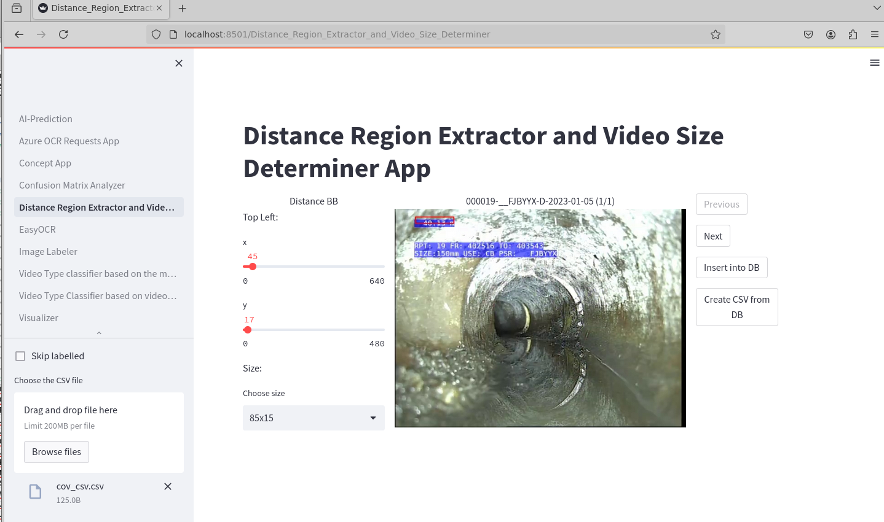
Task: Open the Pocket save icon
Action: pyautogui.click(x=808, y=34)
